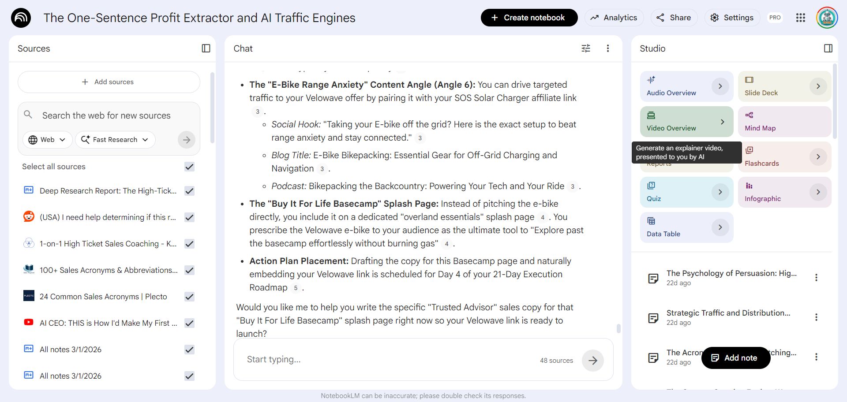
Task: Click the Create notebook button
Action: tap(529, 18)
